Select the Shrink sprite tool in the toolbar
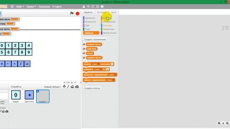 [97, 6]
